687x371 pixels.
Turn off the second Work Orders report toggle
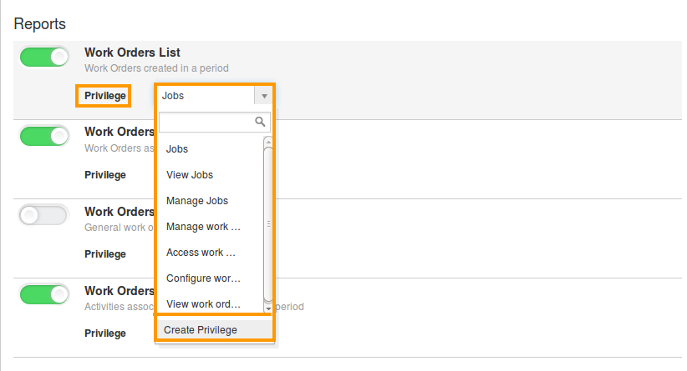44,137
